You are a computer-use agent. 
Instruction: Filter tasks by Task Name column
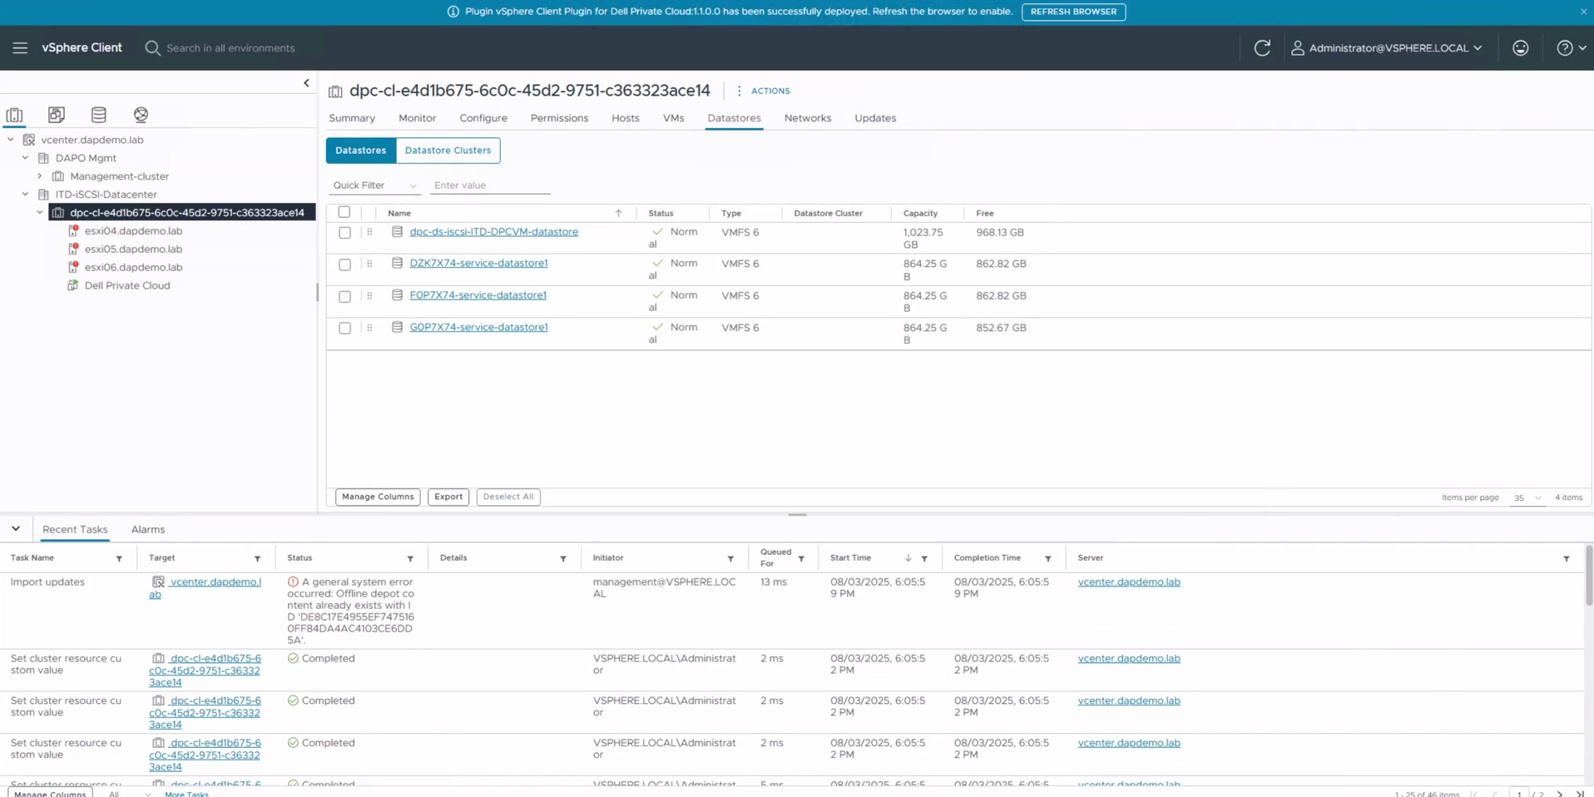point(119,559)
